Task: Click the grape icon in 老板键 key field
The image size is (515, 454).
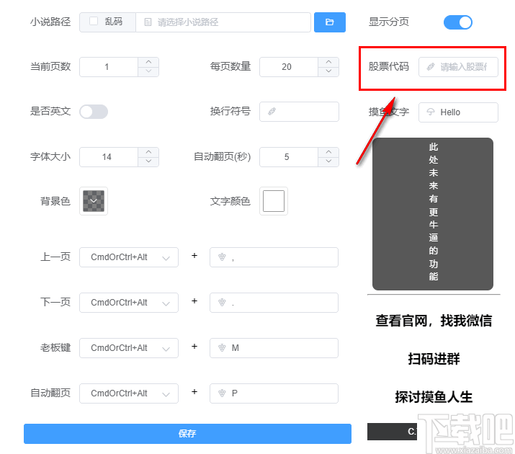Action: tap(222, 347)
